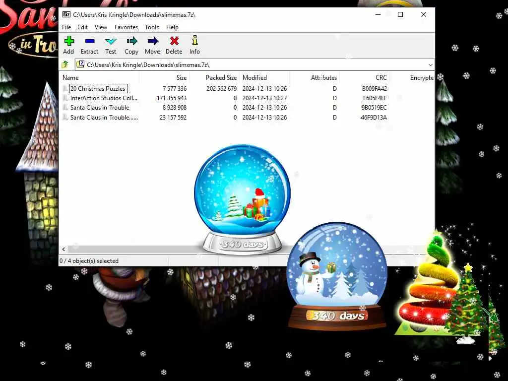Open the Edit menu
This screenshot has width=508, height=381.
point(83,27)
